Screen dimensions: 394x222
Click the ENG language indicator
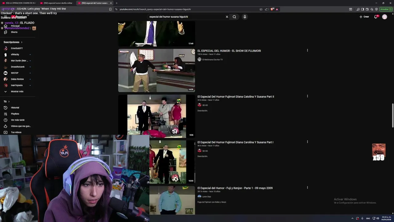(368, 218)
